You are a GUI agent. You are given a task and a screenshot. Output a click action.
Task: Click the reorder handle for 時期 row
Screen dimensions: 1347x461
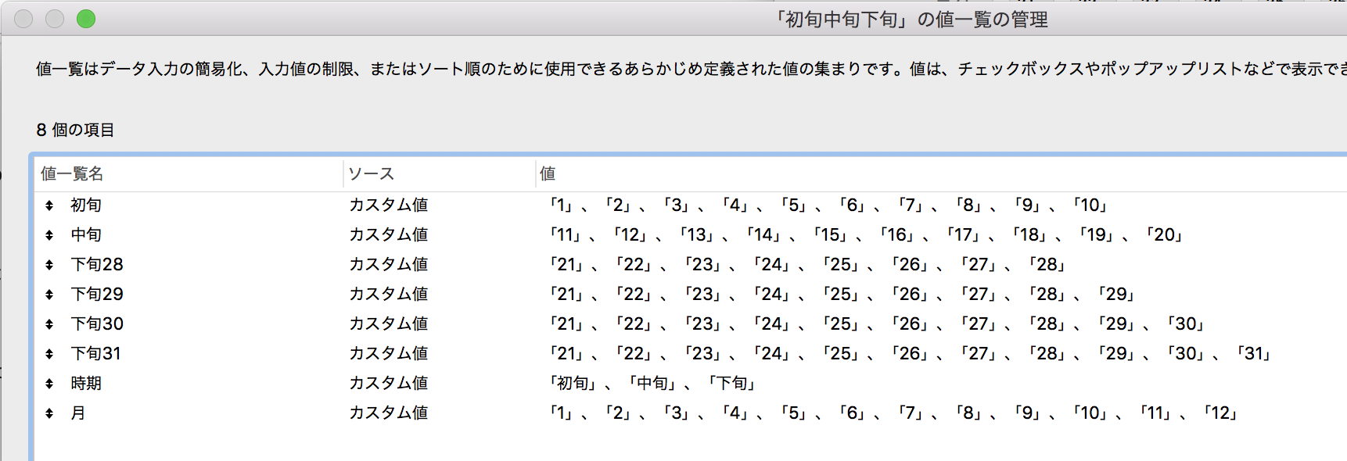tap(49, 384)
